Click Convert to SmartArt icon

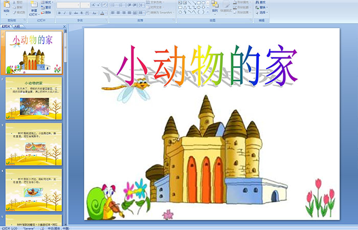click(x=148, y=13)
